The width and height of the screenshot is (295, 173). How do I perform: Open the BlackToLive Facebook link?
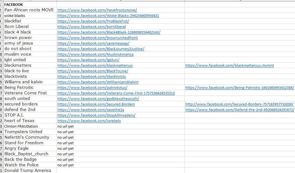(x=93, y=71)
